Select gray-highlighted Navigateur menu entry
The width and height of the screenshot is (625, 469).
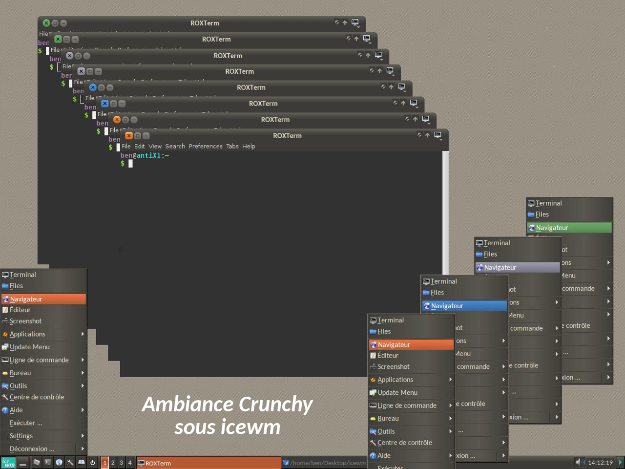518,267
